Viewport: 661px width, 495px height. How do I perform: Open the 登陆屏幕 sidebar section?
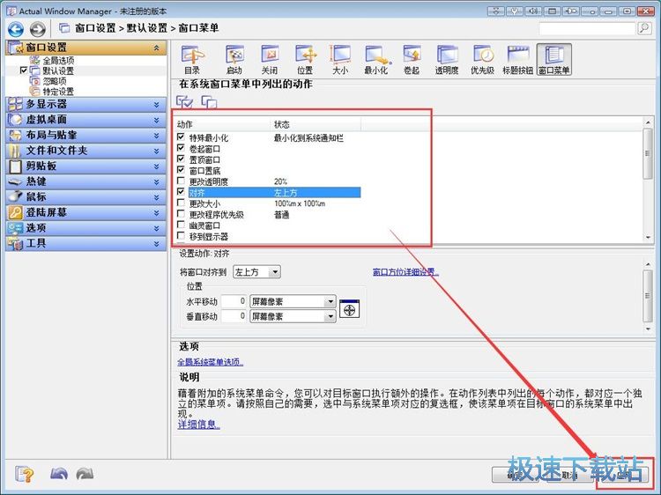tap(86, 213)
